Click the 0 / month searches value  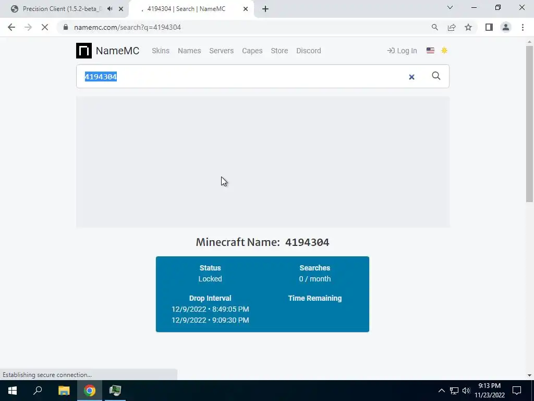(314, 279)
